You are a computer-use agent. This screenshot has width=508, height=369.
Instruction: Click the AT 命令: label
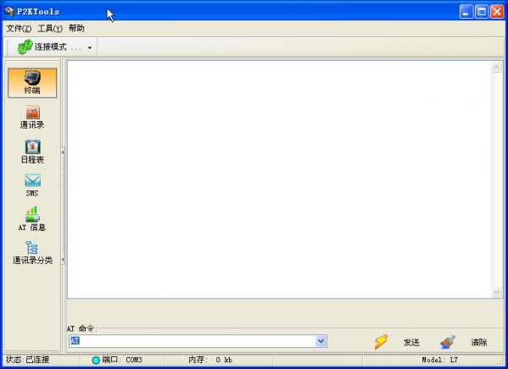click(82, 328)
